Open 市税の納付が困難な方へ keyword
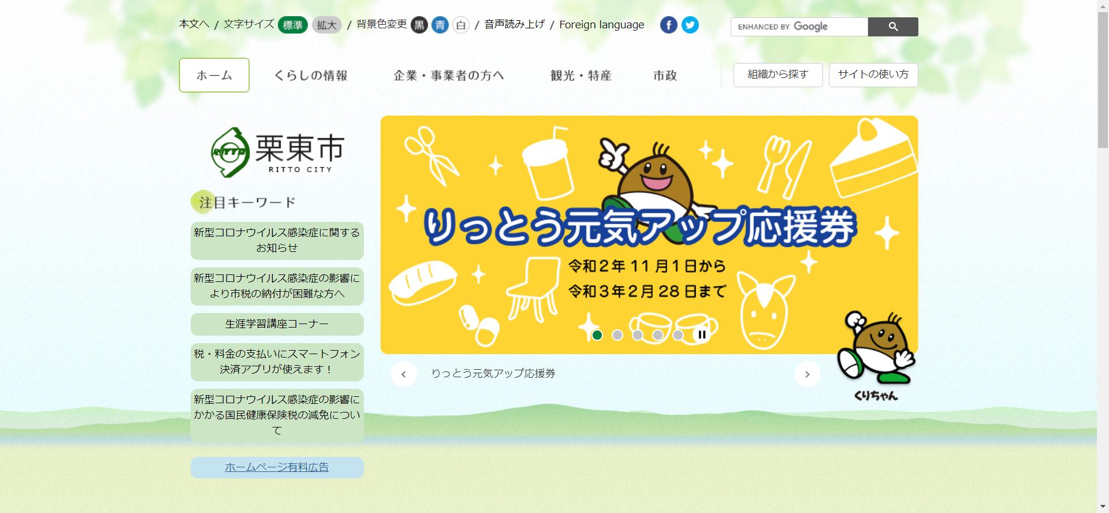 pos(277,286)
